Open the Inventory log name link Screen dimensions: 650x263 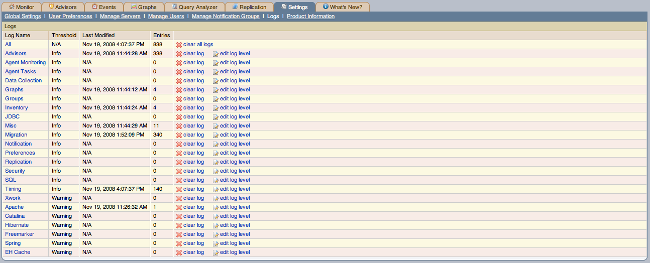tap(17, 108)
